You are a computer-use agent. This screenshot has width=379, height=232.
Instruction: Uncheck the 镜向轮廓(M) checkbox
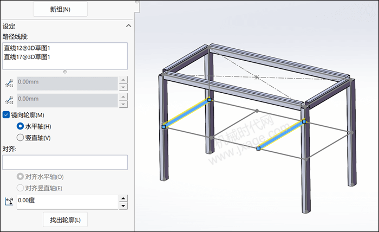[6, 115]
